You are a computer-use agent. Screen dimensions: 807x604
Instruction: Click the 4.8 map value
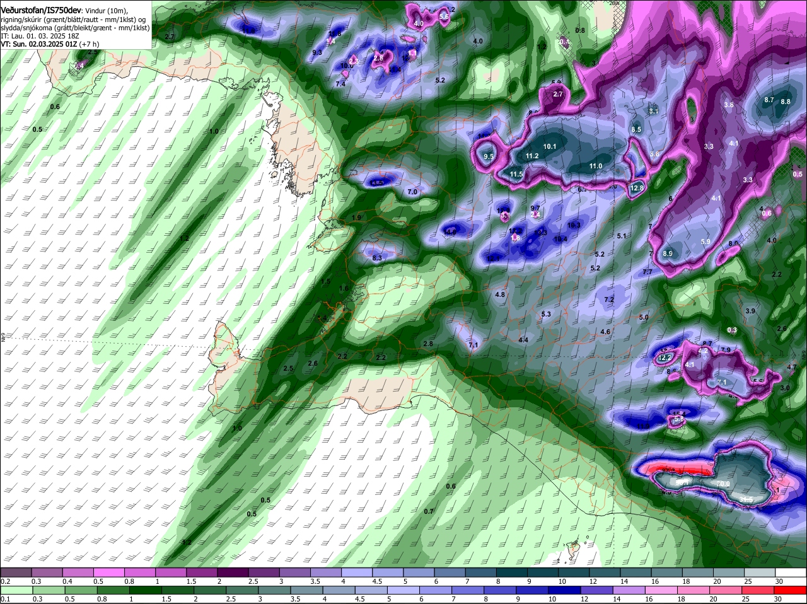[x=500, y=294]
